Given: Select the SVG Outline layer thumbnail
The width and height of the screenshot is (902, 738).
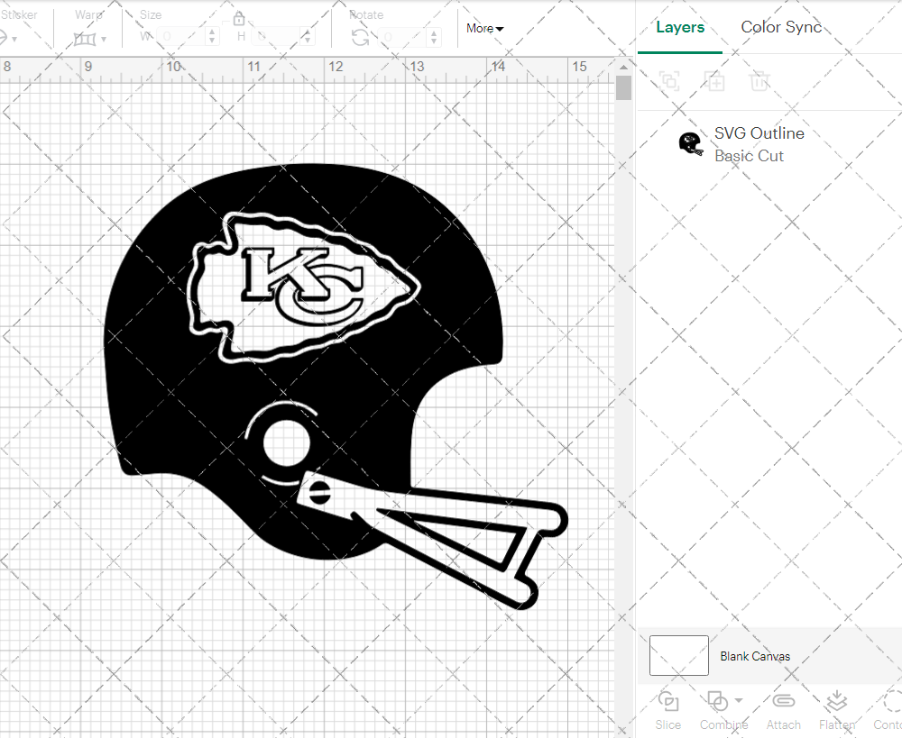Looking at the screenshot, I should point(690,143).
